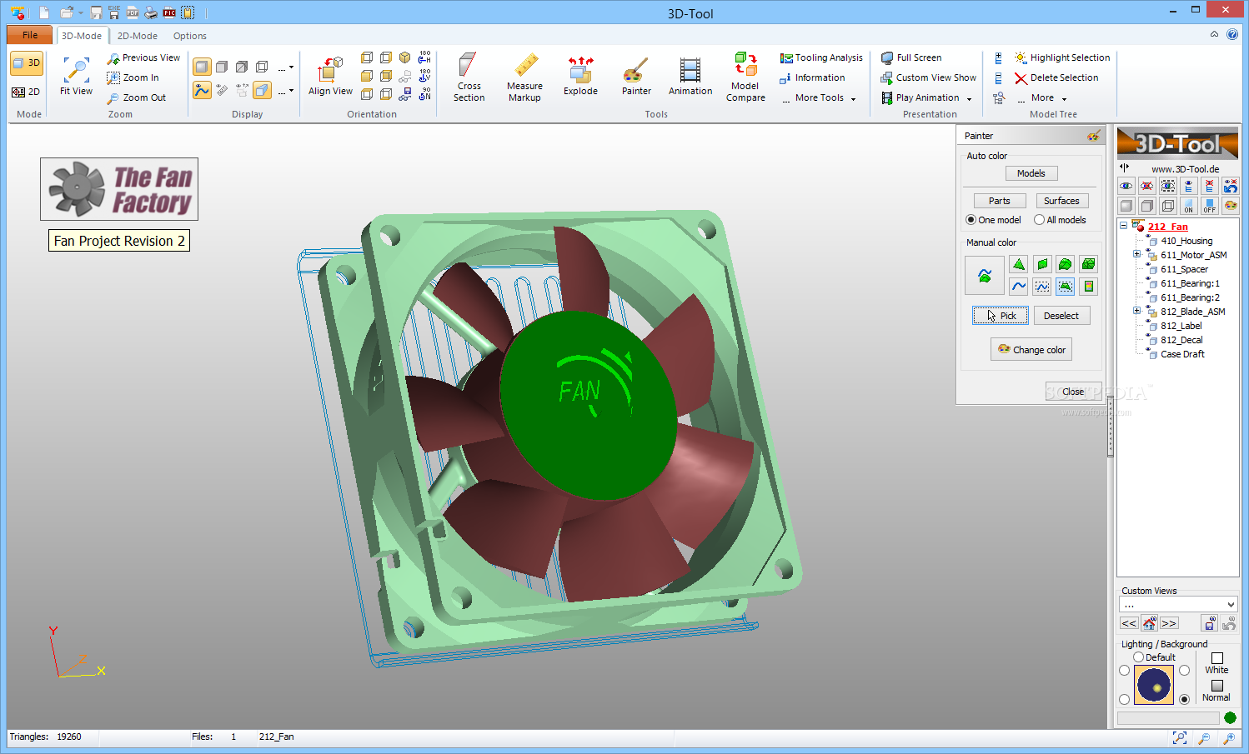Select the White background swatch

point(1217,658)
